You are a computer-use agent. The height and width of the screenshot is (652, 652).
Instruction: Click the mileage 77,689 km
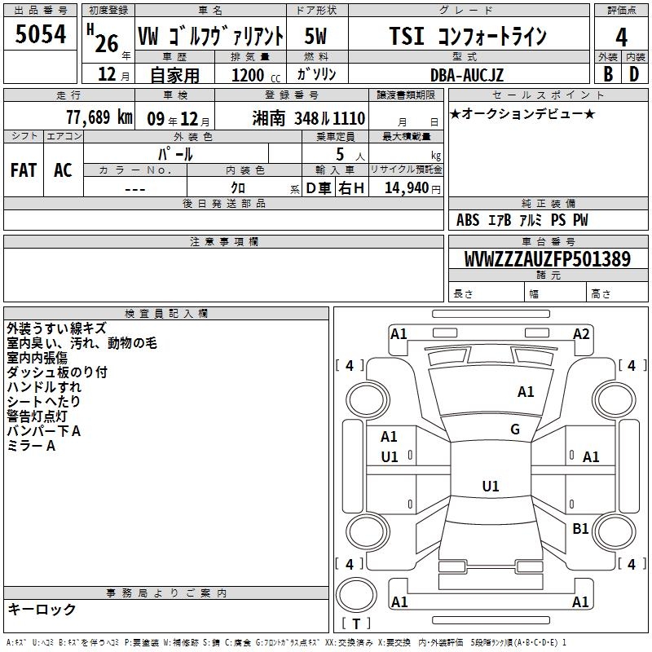click(x=99, y=117)
